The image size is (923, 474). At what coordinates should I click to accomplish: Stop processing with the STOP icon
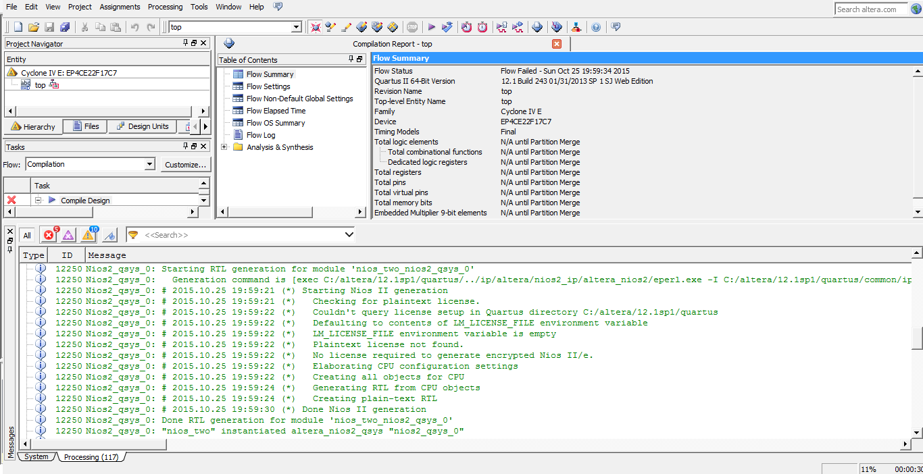click(x=412, y=27)
